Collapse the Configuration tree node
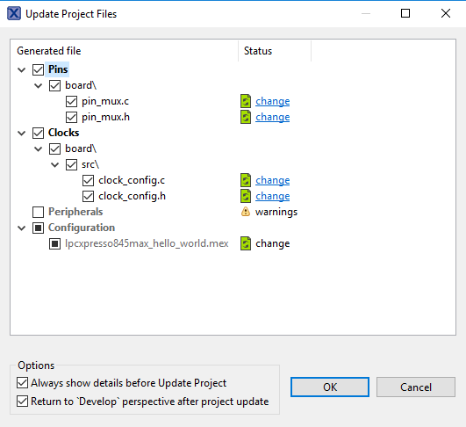Viewport: 466px width, 427px height. (x=22, y=228)
